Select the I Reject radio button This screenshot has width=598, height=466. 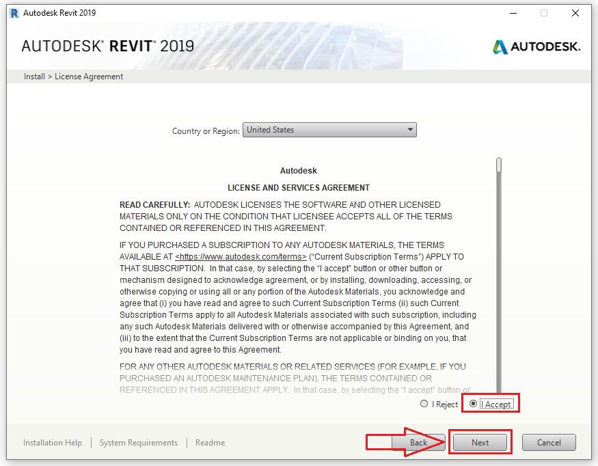tap(424, 404)
